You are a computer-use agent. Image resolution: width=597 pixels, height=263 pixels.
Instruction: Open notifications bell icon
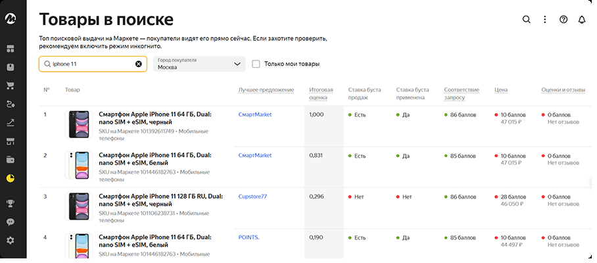[x=582, y=20]
